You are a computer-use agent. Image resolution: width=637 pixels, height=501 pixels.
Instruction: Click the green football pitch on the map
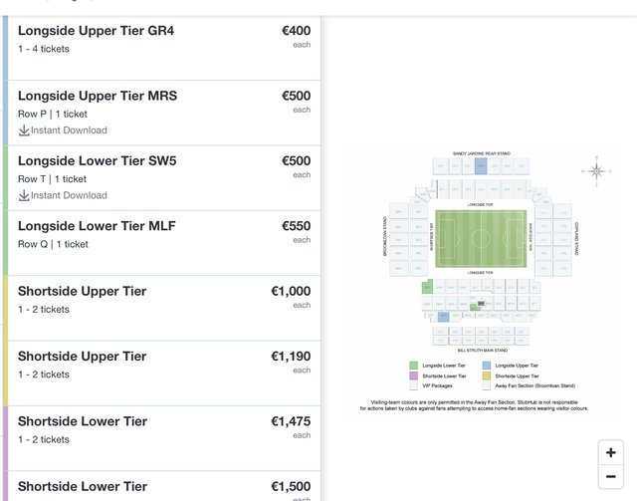coord(482,239)
